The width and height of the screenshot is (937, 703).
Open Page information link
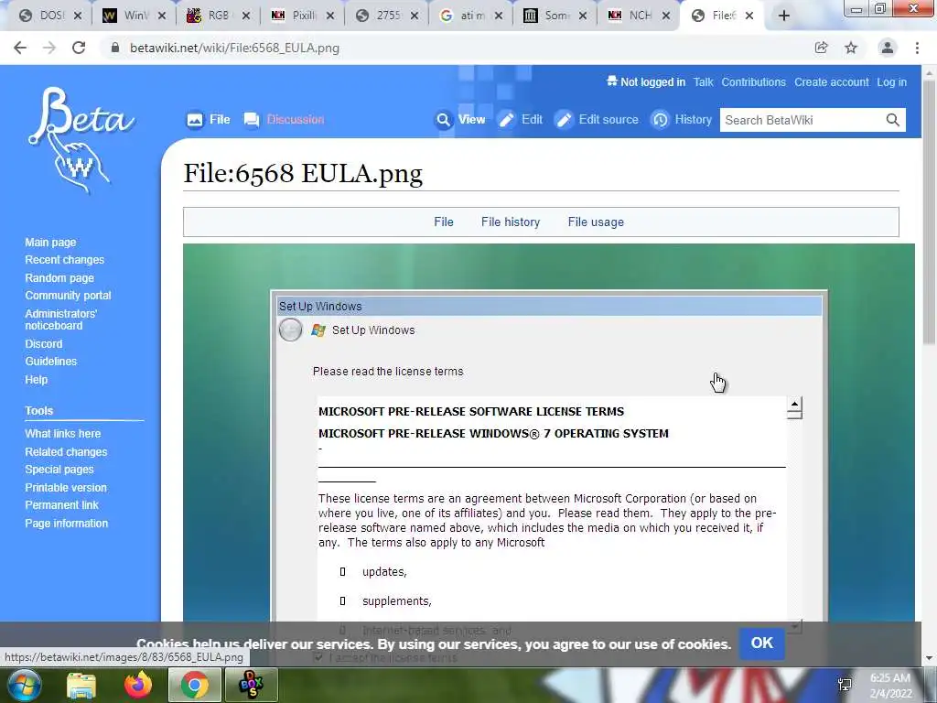[x=66, y=523]
